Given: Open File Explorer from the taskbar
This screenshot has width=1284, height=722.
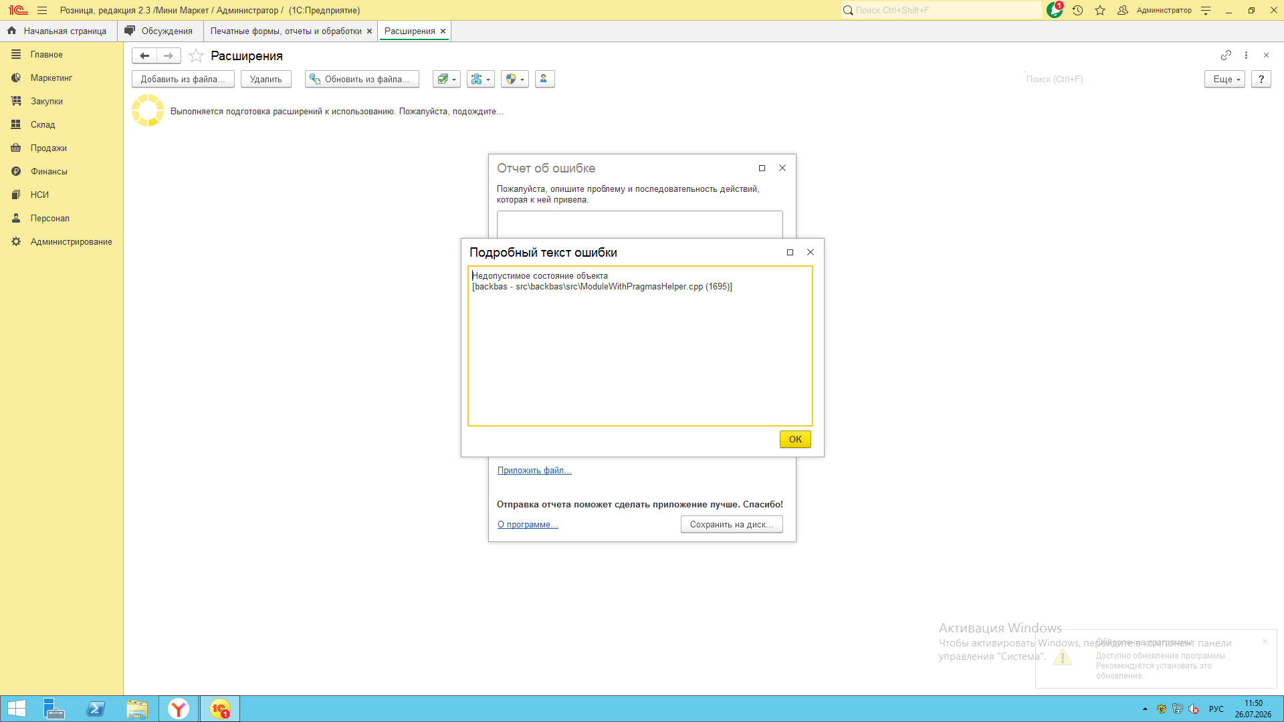Looking at the screenshot, I should tap(137, 709).
